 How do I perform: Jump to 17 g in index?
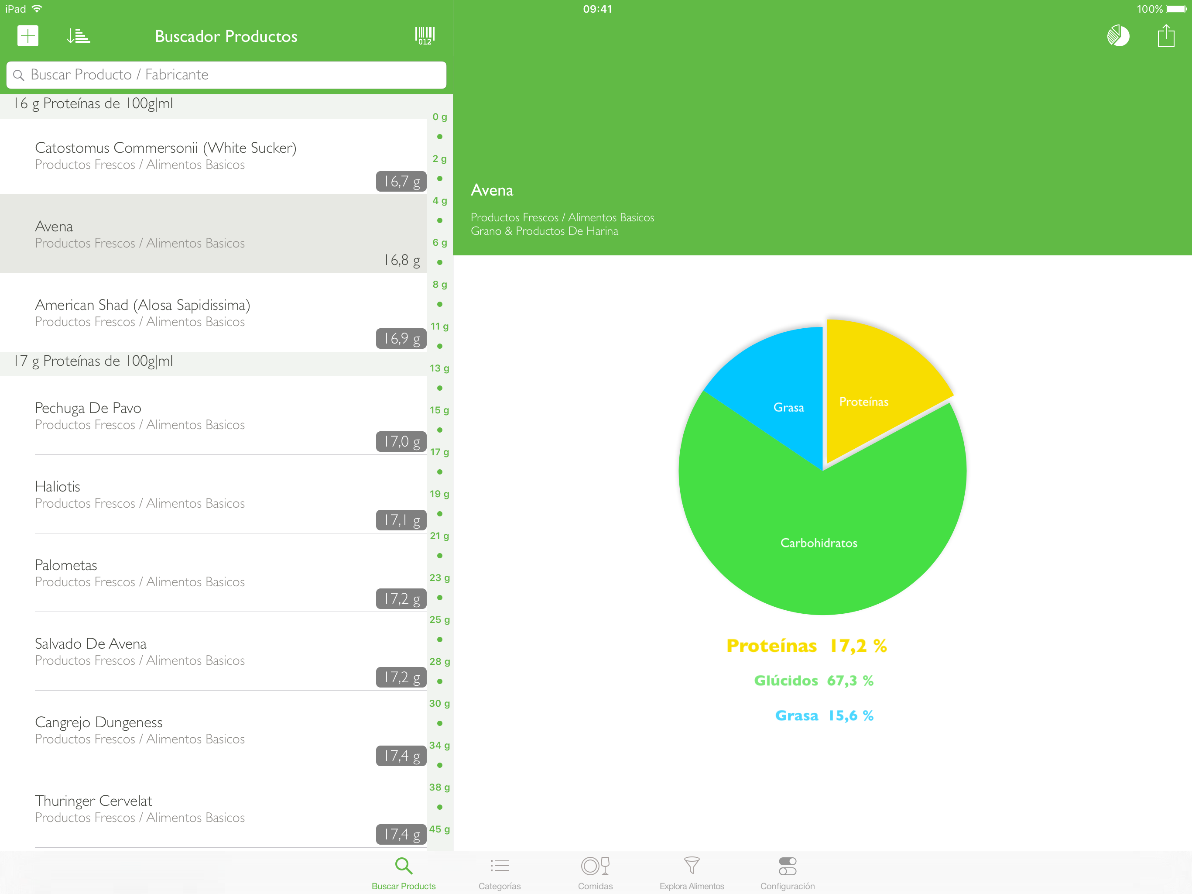[x=440, y=452]
